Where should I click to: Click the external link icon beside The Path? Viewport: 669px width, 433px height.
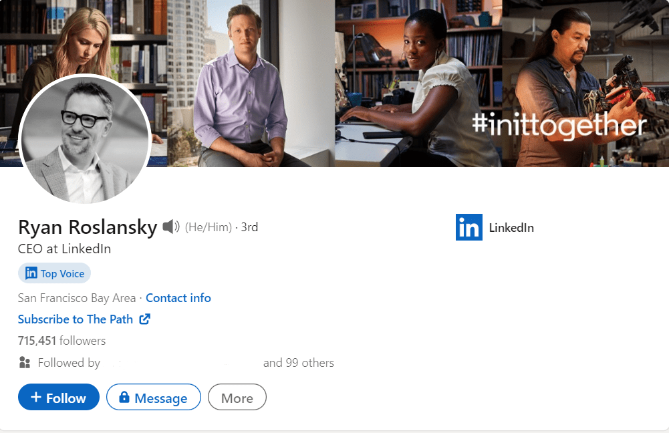[144, 319]
